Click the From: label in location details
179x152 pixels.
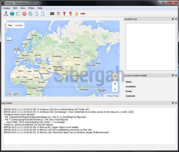[129, 91]
